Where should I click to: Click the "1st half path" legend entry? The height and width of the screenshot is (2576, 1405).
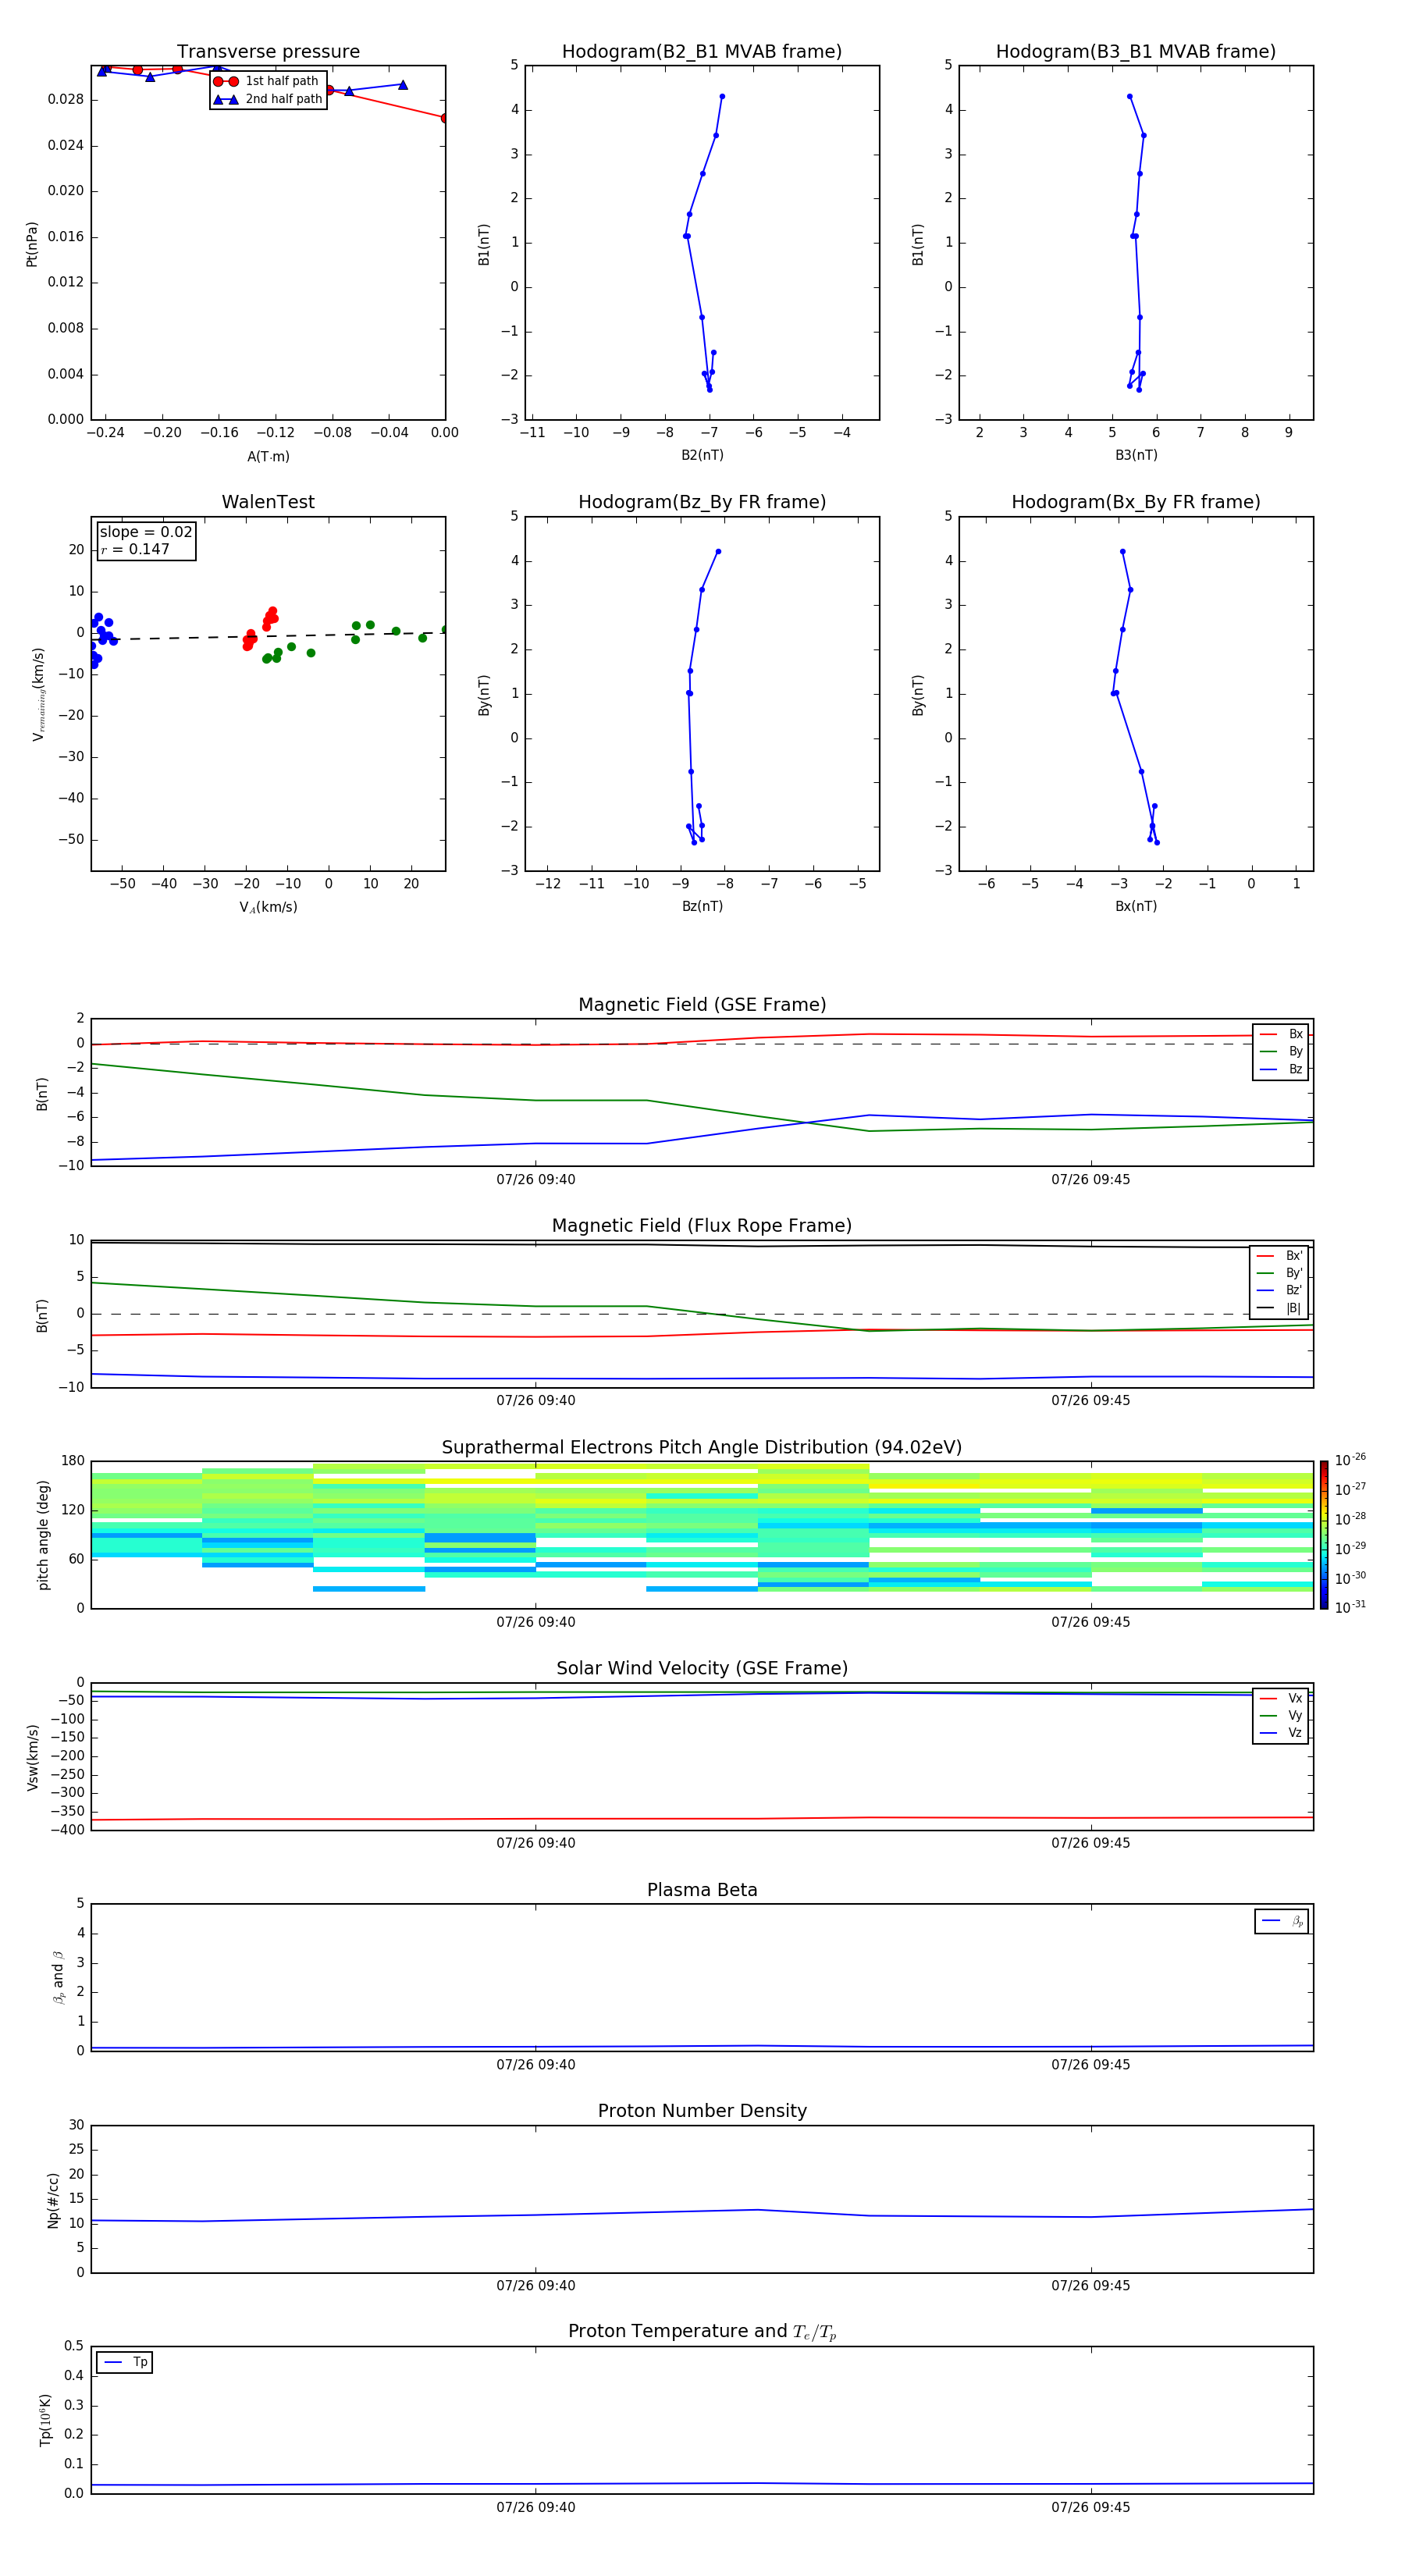point(268,81)
